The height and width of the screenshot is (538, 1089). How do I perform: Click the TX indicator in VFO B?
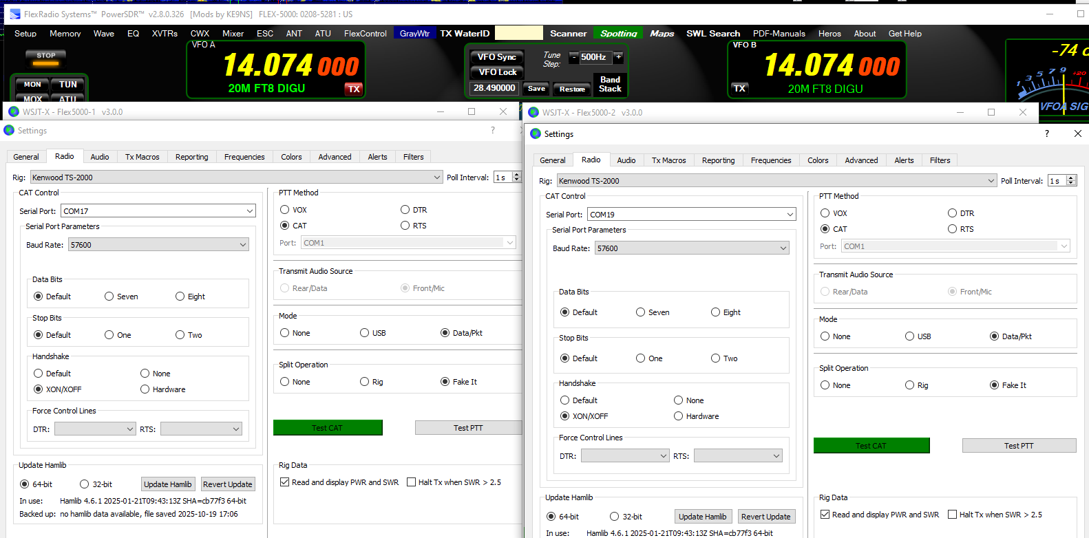tap(739, 88)
